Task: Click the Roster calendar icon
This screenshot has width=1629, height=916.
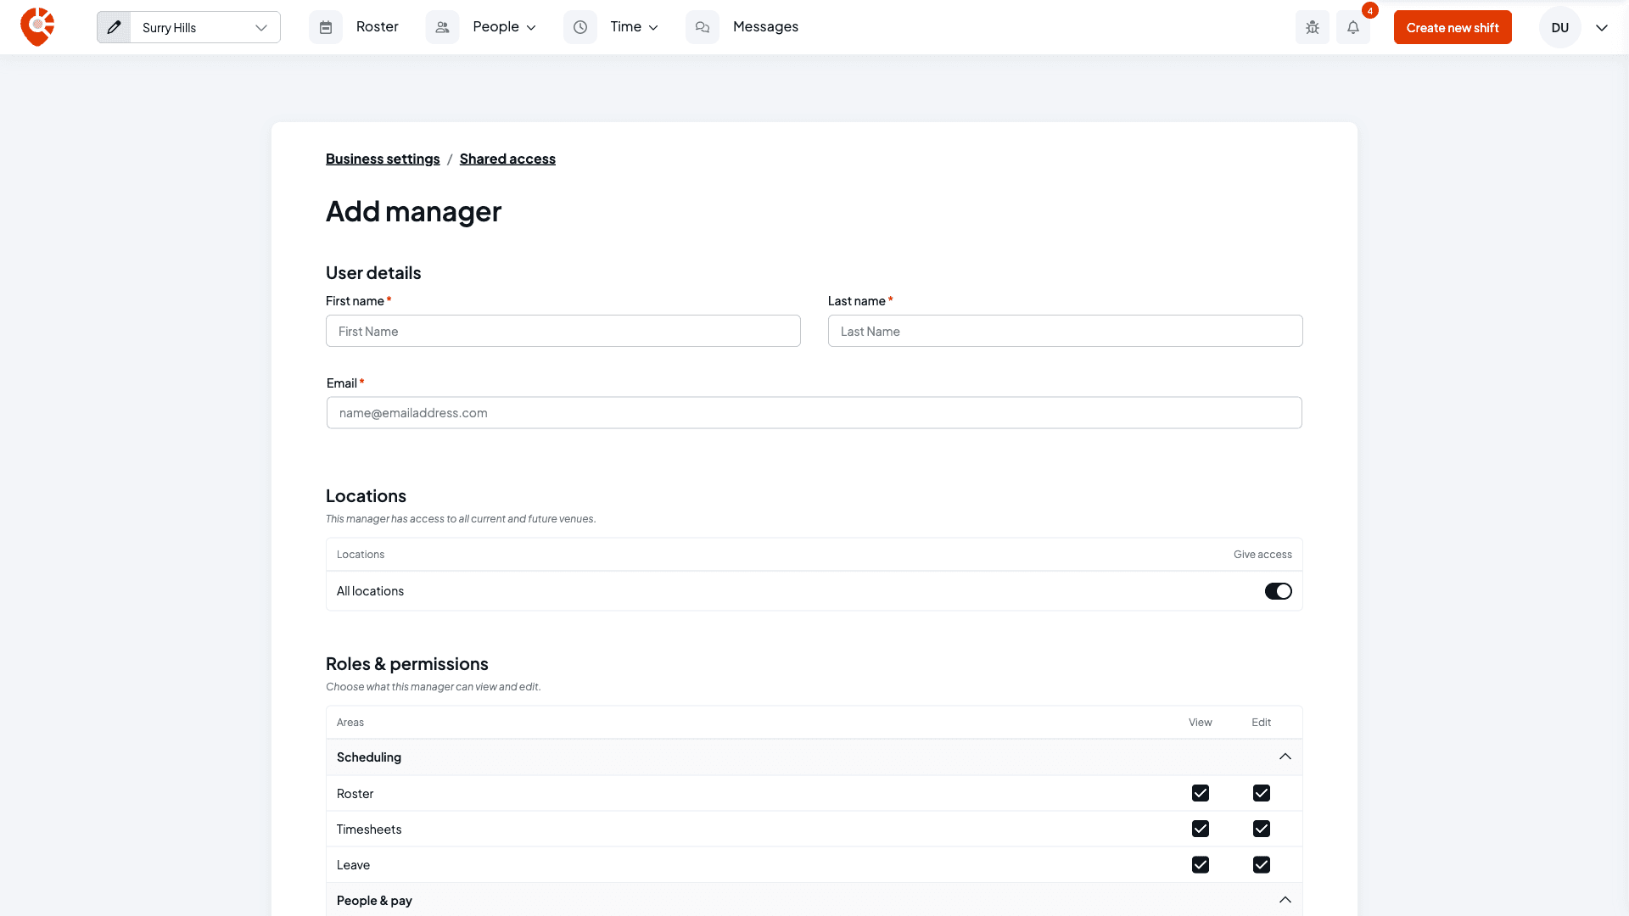Action: click(326, 27)
